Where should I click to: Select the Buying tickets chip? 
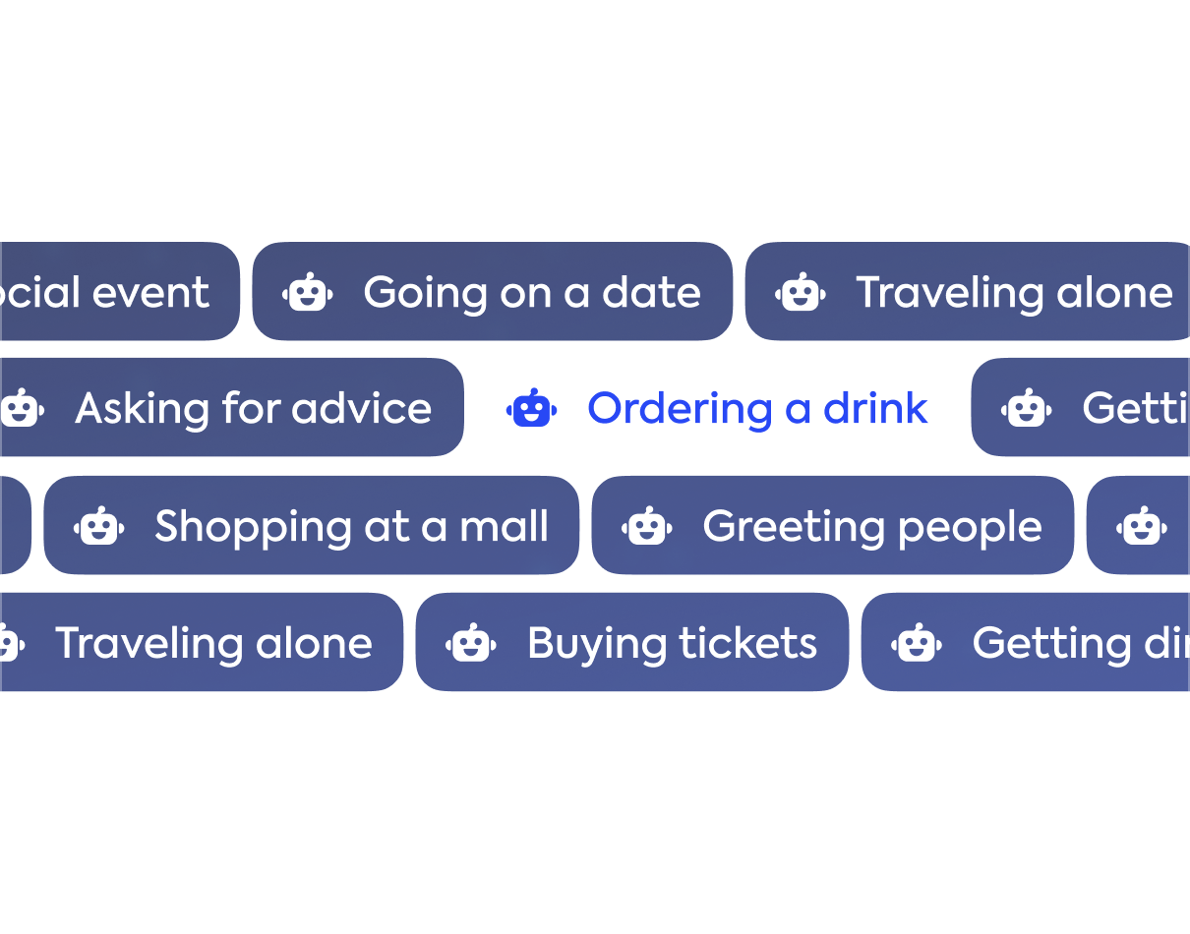pos(632,642)
